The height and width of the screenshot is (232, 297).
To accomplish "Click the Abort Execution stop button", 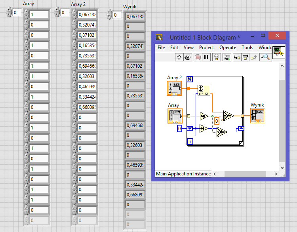I will click(x=198, y=57).
